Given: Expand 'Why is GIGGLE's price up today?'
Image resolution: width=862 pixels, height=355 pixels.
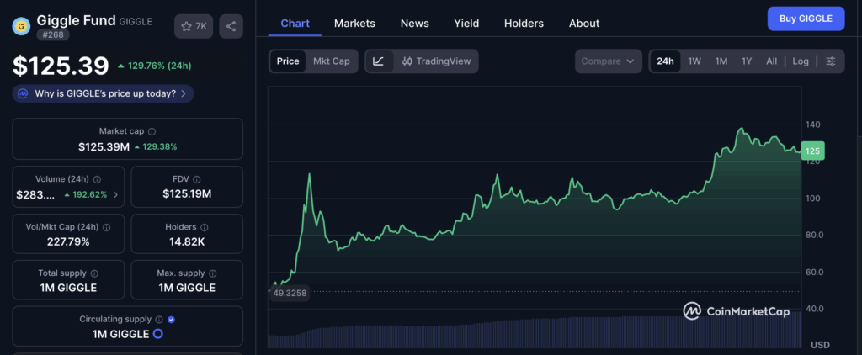Looking at the screenshot, I should pos(104,94).
